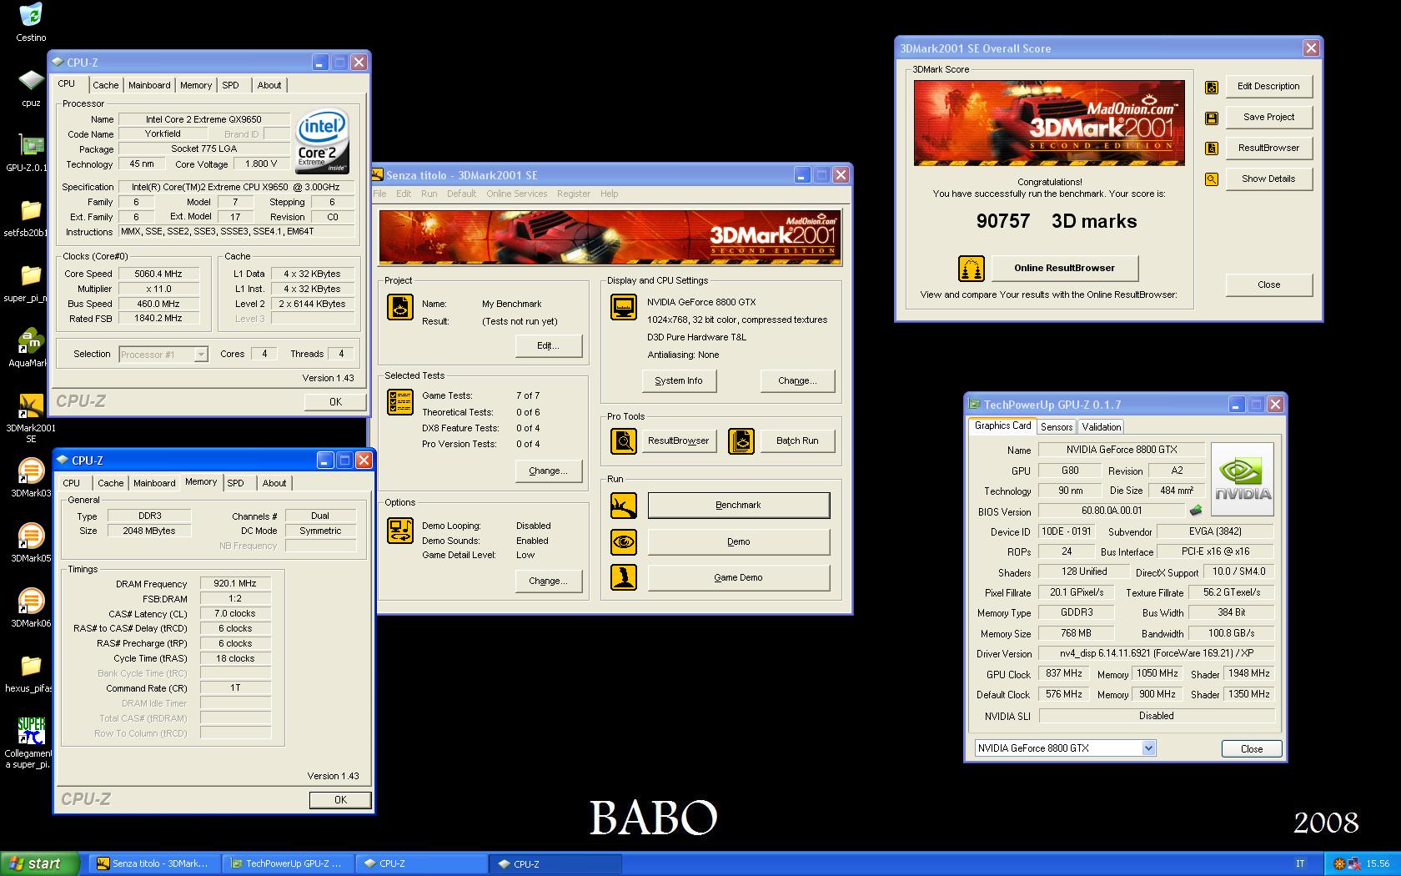Image resolution: width=1401 pixels, height=876 pixels.
Task: Open the Help menu in 3DMark2001
Action: (610, 194)
